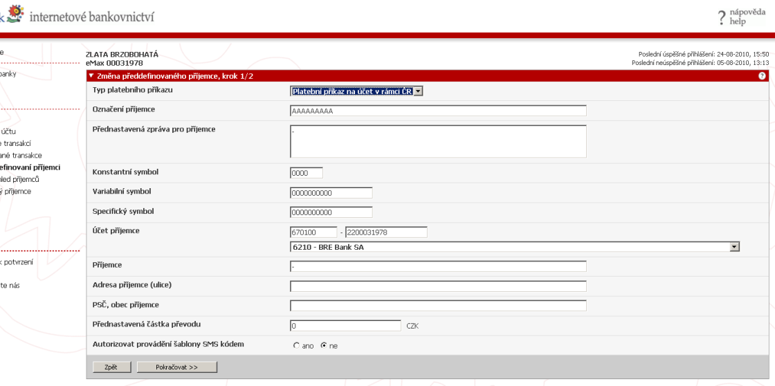
Task: Expand the bank list showing 6210 - BRE Bank SA
Action: pos(734,246)
